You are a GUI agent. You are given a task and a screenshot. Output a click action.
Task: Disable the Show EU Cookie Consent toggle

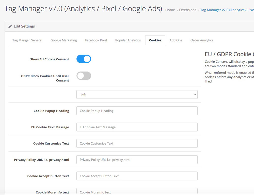pyautogui.click(x=84, y=59)
